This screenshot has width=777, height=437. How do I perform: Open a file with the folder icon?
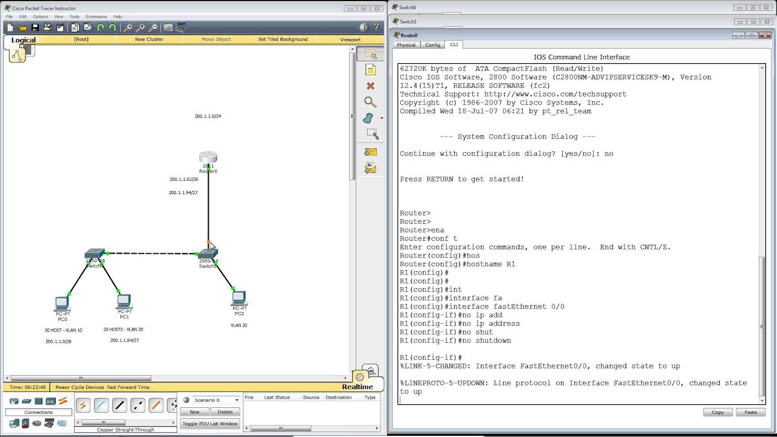click(x=22, y=27)
